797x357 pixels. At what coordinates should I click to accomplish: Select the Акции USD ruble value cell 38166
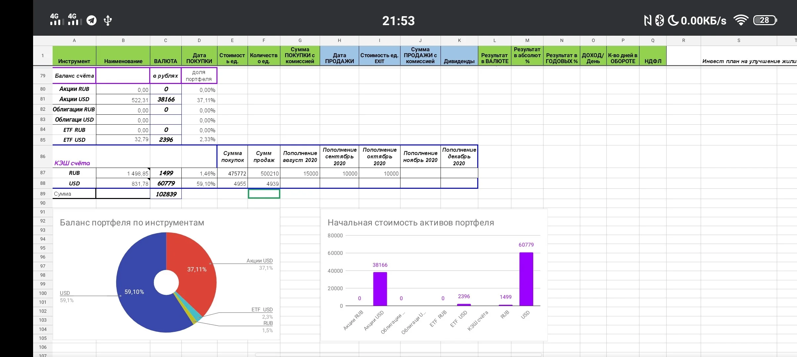(166, 99)
